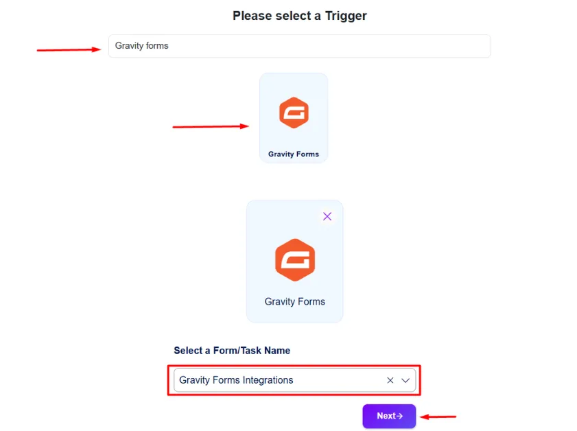The height and width of the screenshot is (431, 577).
Task: Click the red arrow pointing at Gravity Forms result
Action: [x=210, y=126]
